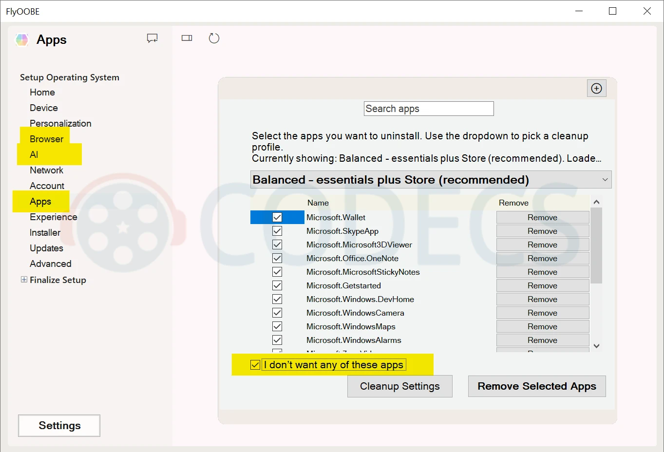
Task: Click the refresh circular-arrow icon
Action: click(214, 38)
